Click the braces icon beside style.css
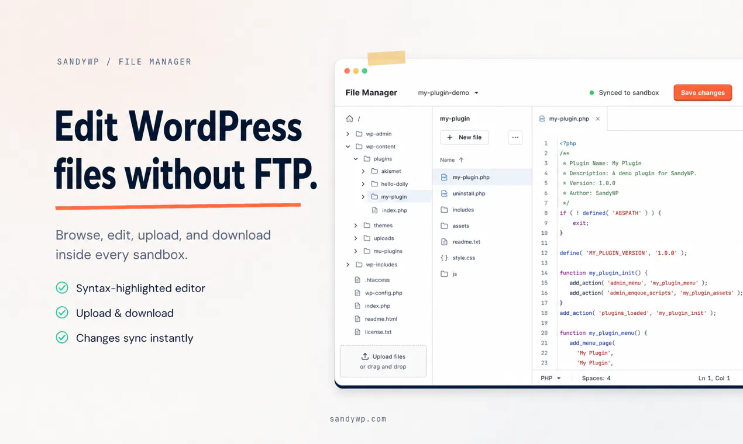The height and width of the screenshot is (444, 743). 444,258
